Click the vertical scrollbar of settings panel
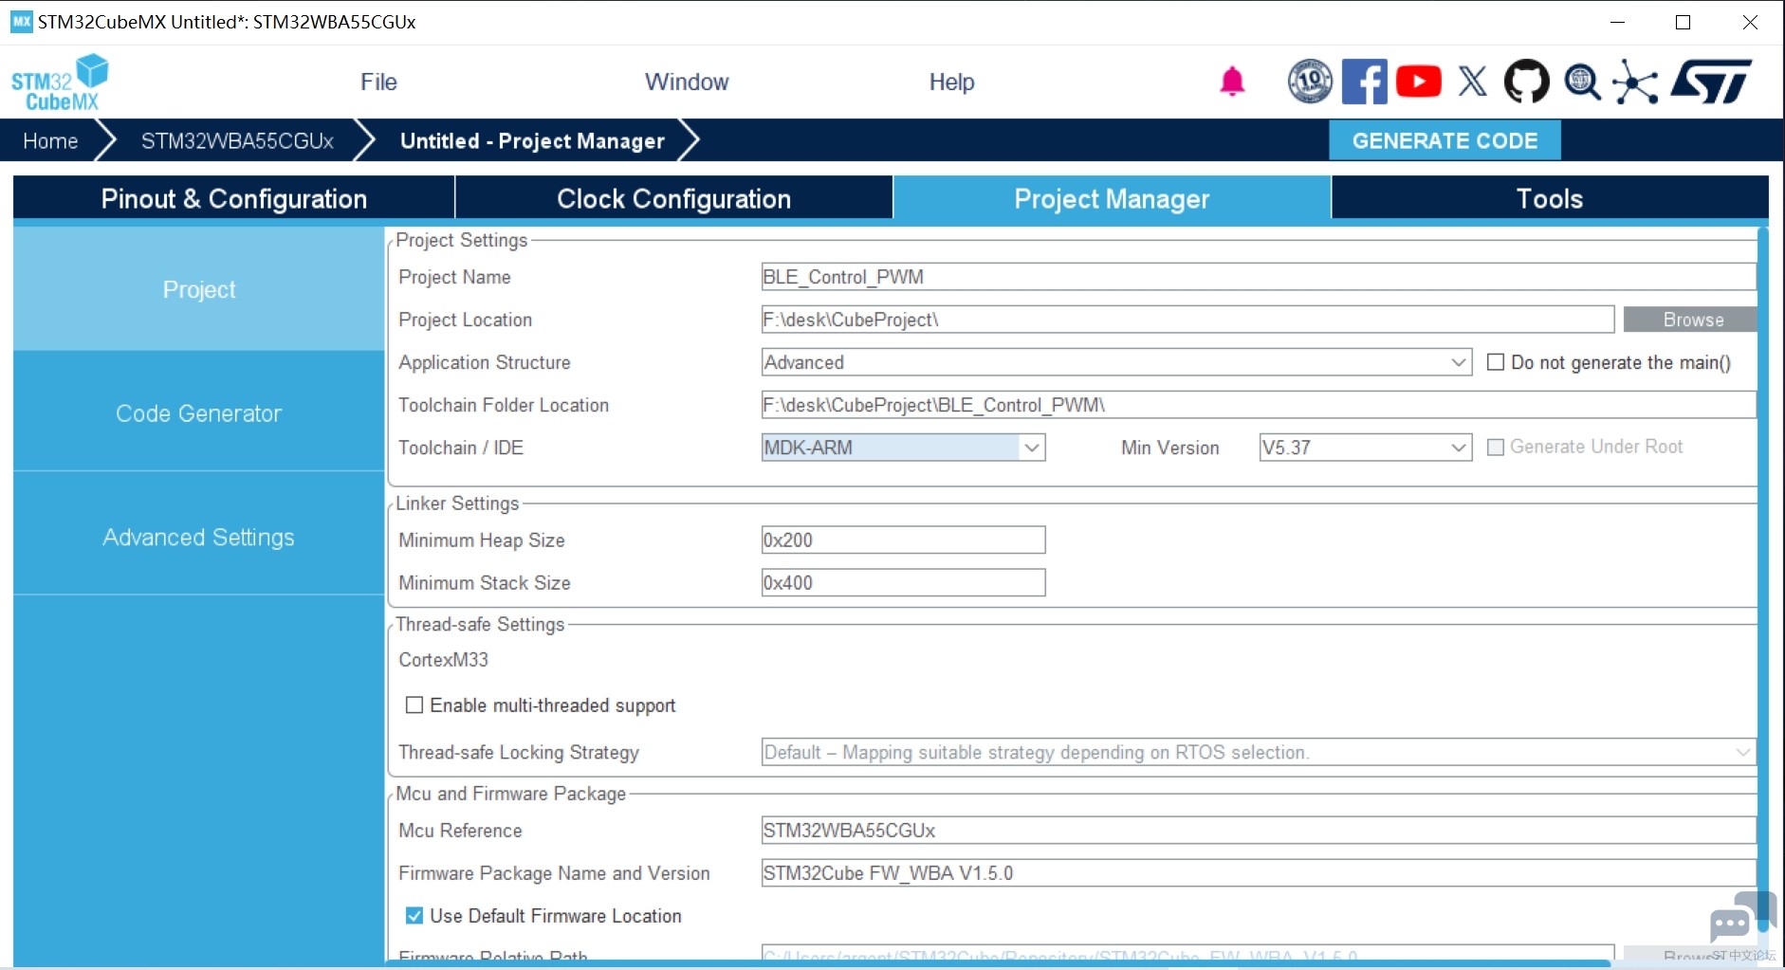The height and width of the screenshot is (970, 1785). click(1762, 580)
